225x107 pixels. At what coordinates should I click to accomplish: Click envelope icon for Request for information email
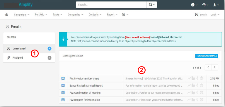tap(63, 100)
